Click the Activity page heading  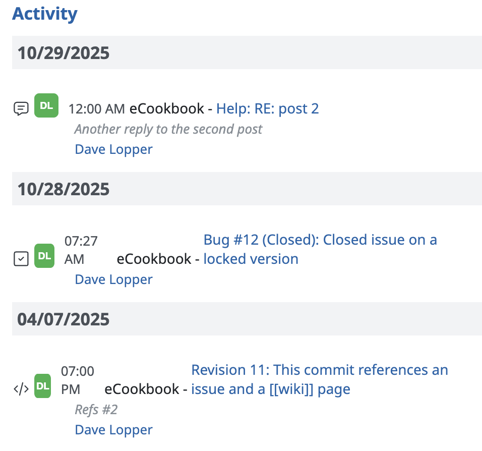45,14
